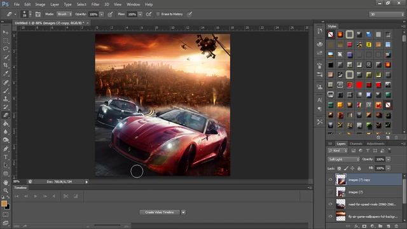
Task: Hide the images (7) copy layer
Action: (x=330, y=179)
